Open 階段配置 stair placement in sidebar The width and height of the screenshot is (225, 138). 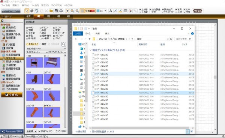click(9, 38)
